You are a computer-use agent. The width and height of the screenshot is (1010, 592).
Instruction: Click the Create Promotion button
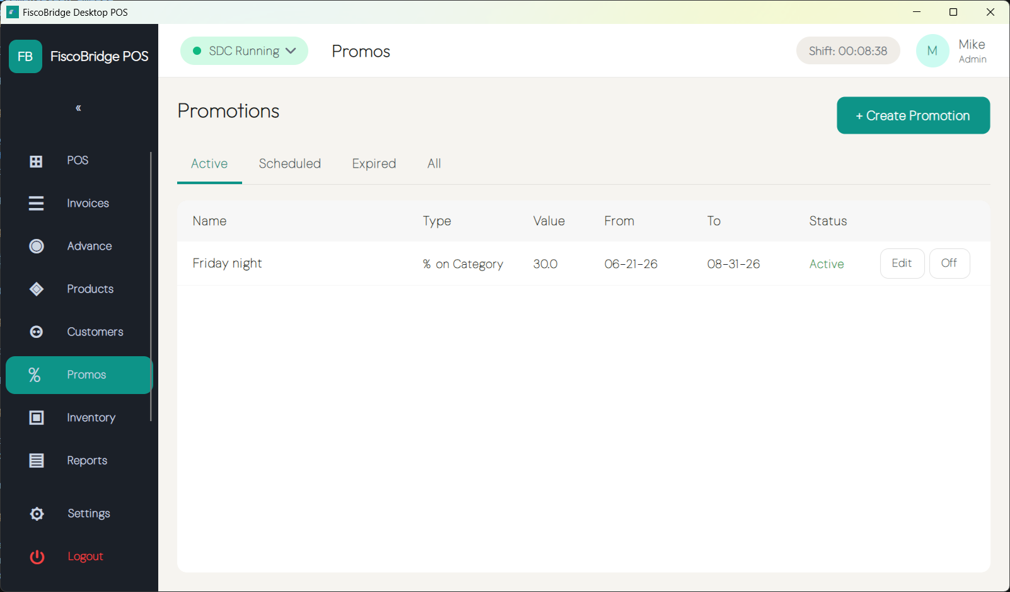pos(913,115)
